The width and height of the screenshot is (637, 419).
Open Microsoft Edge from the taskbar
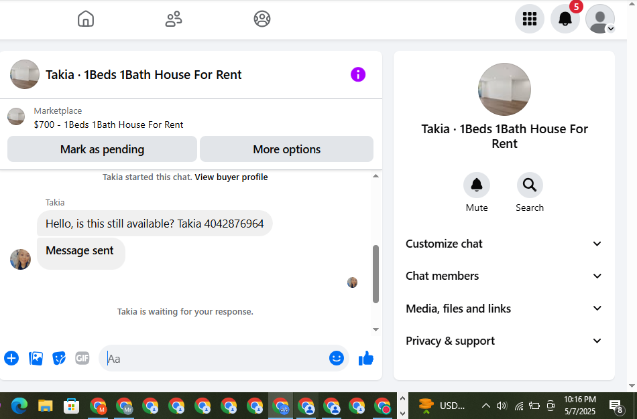coord(19,406)
